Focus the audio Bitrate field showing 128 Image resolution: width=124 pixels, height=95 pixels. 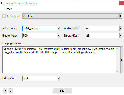coord(102,36)
